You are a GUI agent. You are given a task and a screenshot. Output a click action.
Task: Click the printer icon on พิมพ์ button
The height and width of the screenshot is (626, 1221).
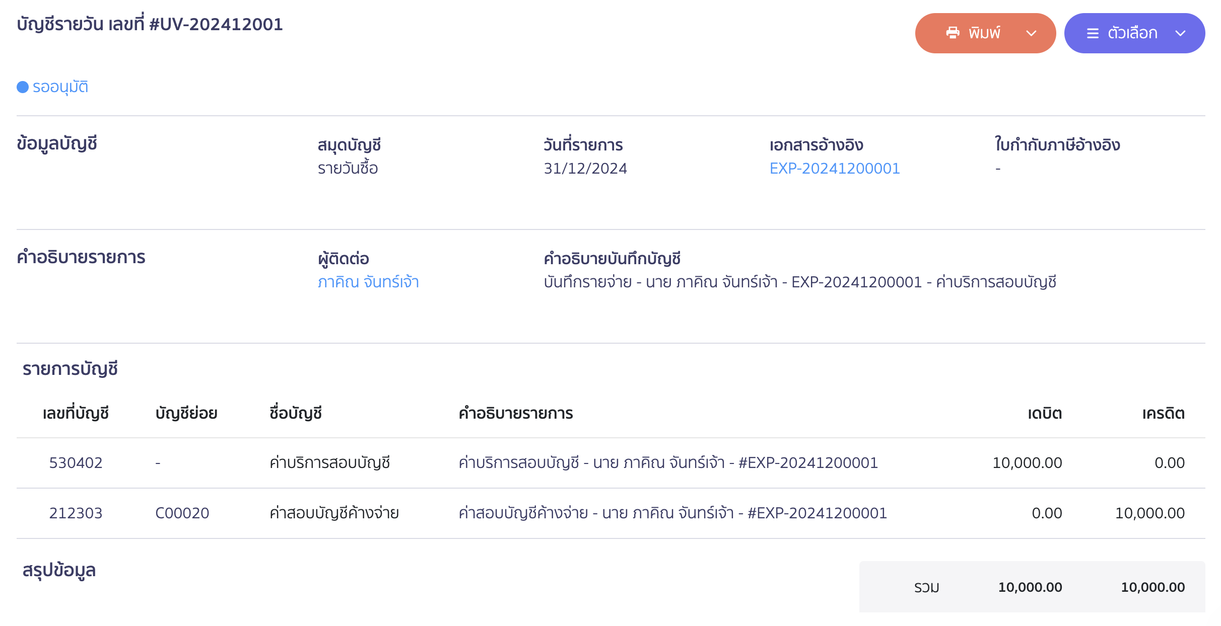tap(953, 33)
